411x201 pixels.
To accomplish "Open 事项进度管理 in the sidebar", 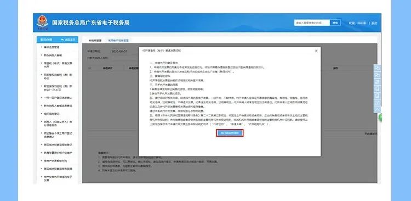I will 52,47.
